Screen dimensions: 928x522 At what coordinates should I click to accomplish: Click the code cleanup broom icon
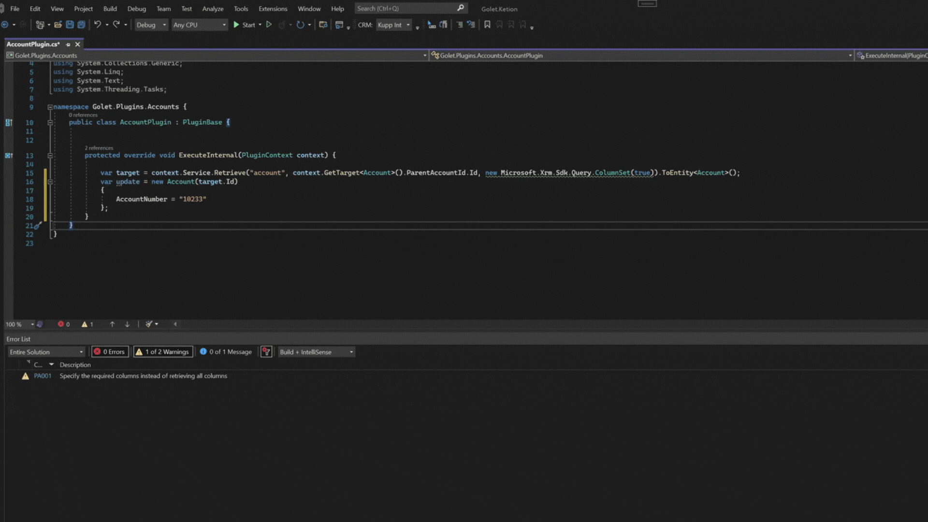coord(149,324)
